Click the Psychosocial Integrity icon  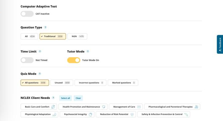90,114
